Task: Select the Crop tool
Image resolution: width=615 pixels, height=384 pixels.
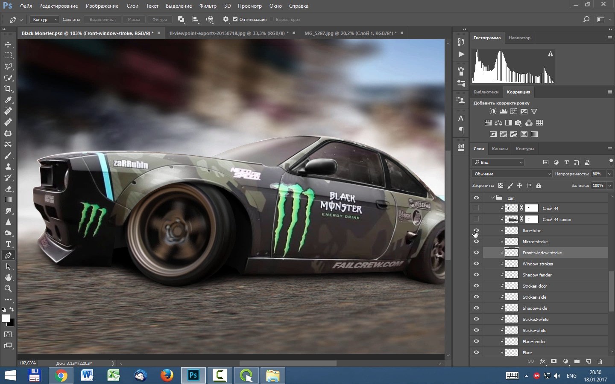Action: click(8, 89)
